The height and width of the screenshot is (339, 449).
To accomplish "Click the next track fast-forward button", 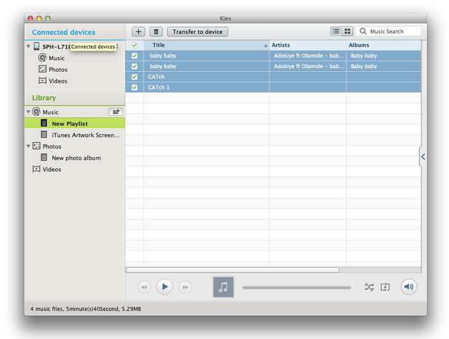I will point(185,287).
